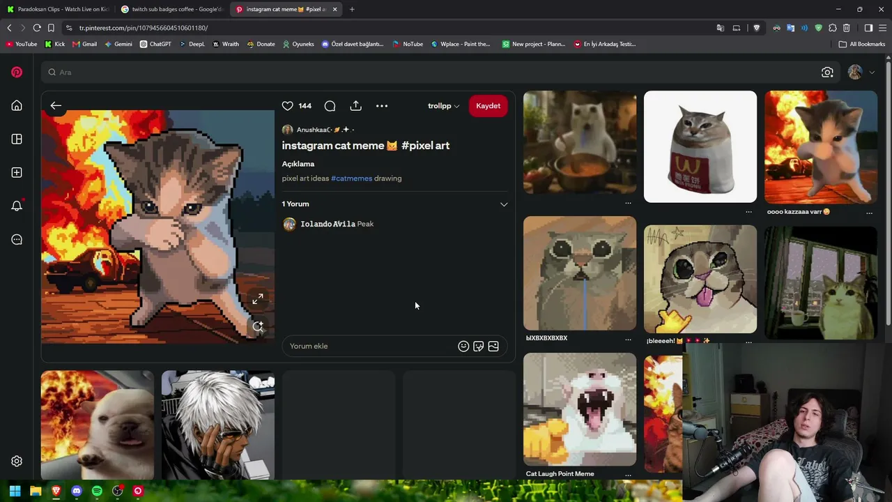Attach a photo to the comment
The width and height of the screenshot is (892, 502).
[x=493, y=346]
